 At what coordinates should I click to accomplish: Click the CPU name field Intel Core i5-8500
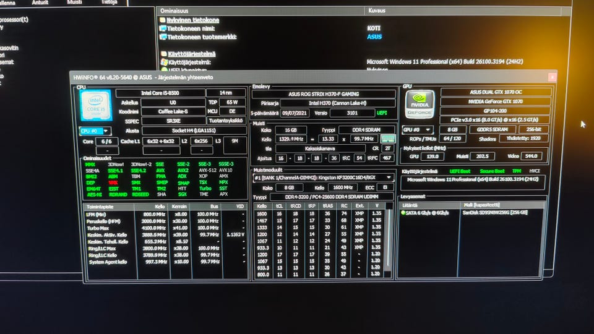coord(160,93)
